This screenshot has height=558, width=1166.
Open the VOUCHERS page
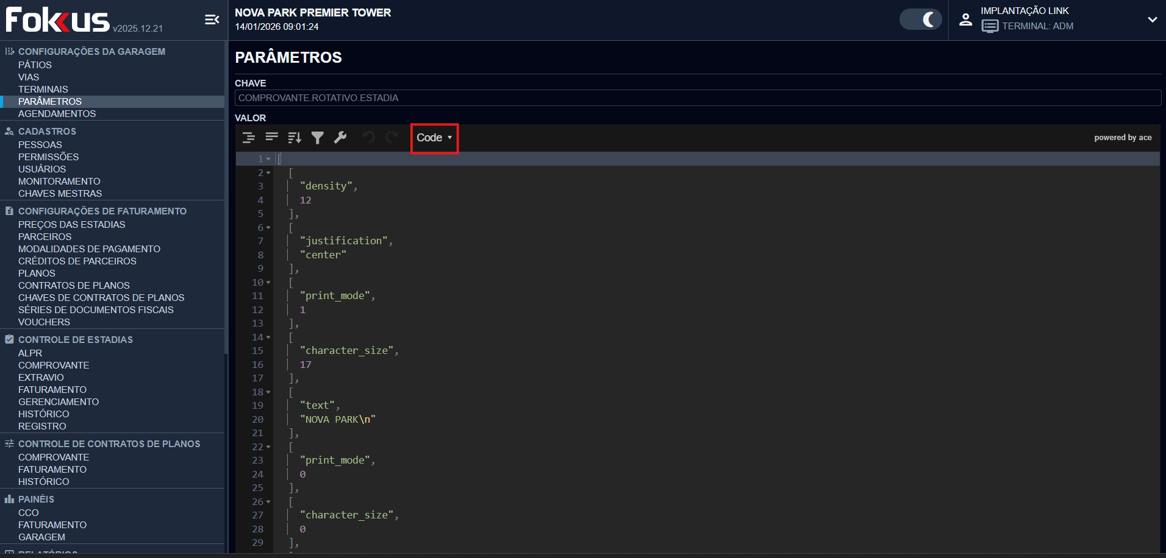coord(44,322)
